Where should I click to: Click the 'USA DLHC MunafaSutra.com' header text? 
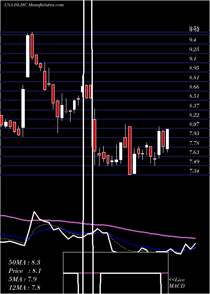click(34, 5)
